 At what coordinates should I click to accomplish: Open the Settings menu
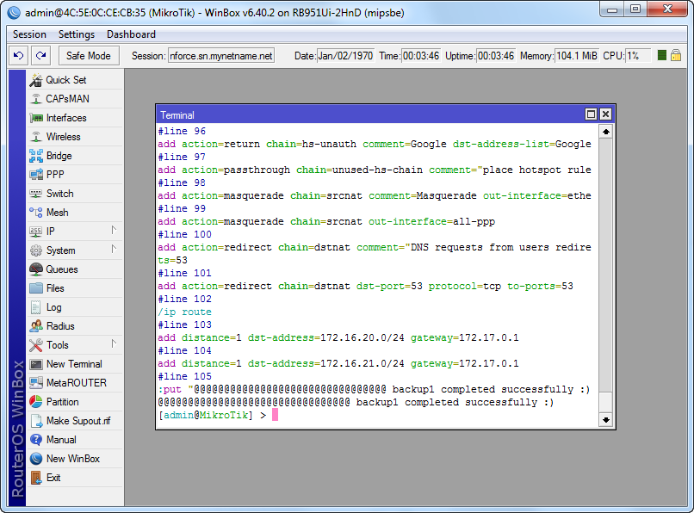77,34
